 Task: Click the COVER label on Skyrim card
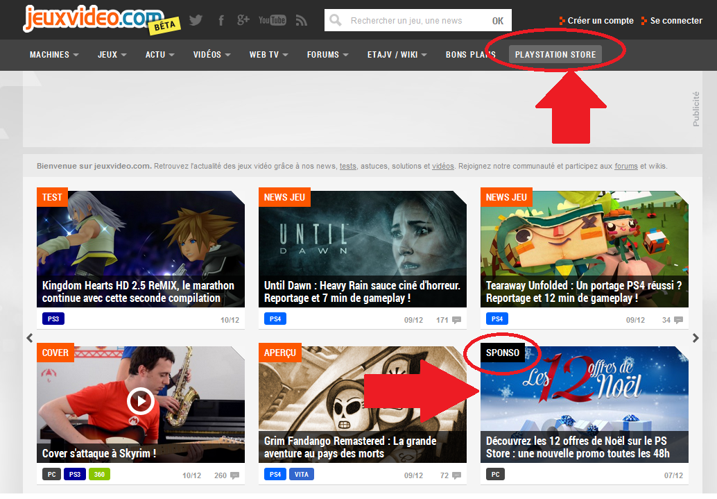pyautogui.click(x=55, y=353)
